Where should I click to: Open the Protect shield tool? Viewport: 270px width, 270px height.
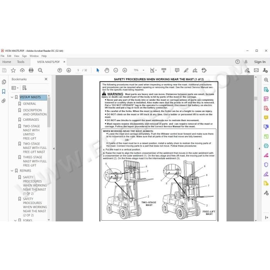pyautogui.click(x=266, y=165)
